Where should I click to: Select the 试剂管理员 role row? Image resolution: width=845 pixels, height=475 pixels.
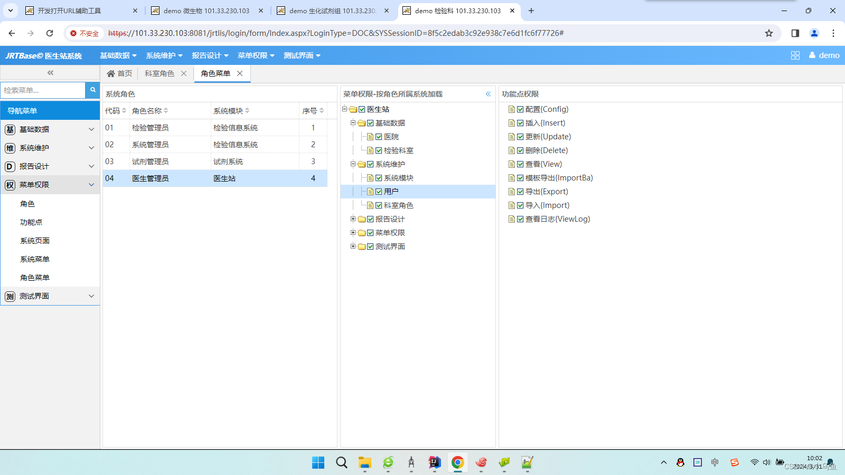click(215, 161)
